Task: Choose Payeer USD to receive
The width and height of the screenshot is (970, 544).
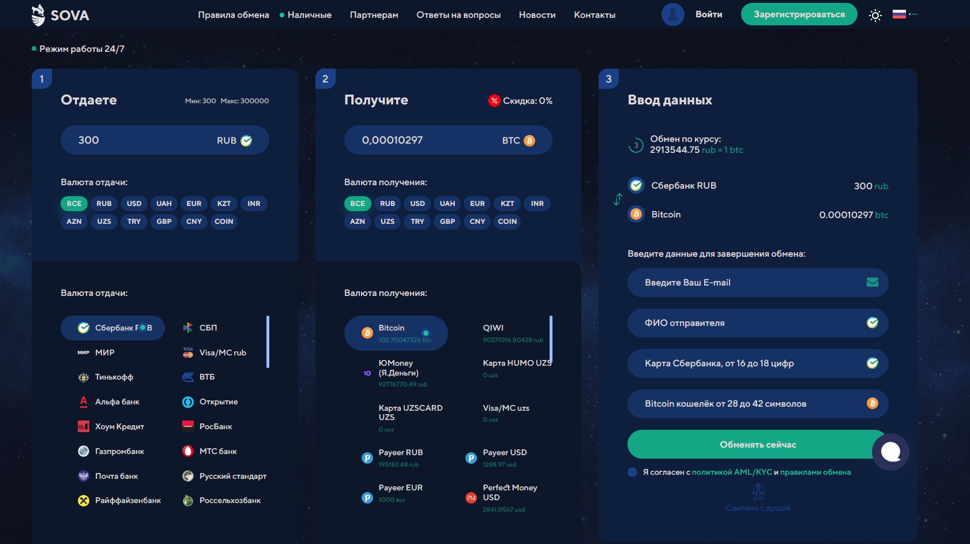Action: point(497,458)
